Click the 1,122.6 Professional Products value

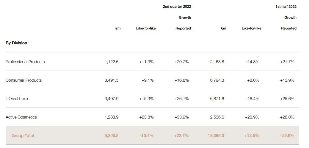coord(112,62)
